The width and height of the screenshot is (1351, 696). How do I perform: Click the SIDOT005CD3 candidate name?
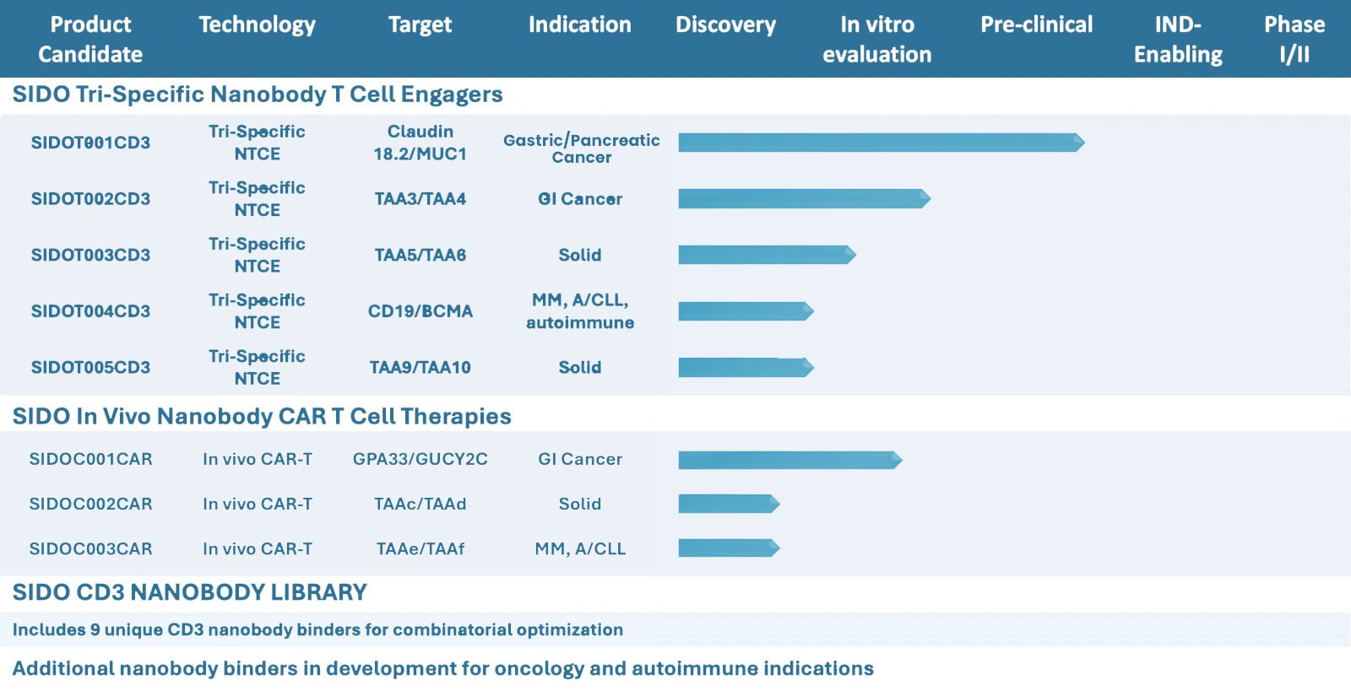pos(90,367)
